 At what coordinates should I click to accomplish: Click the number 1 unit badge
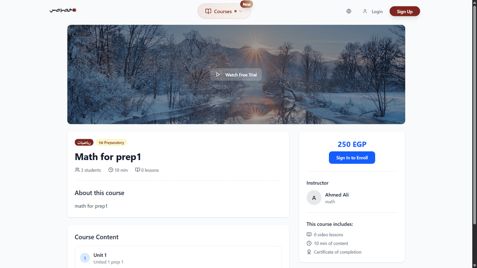tap(85, 258)
